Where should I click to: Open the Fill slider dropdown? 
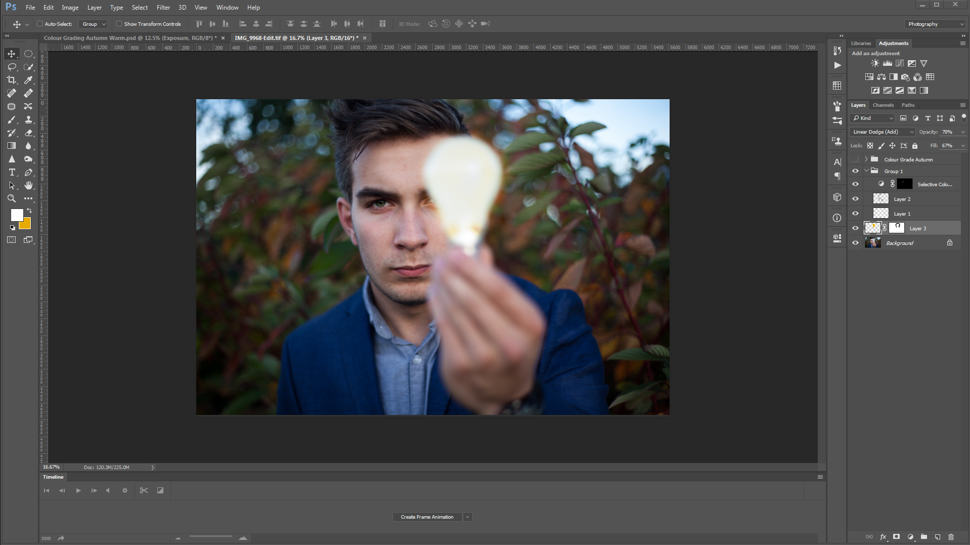click(x=963, y=145)
